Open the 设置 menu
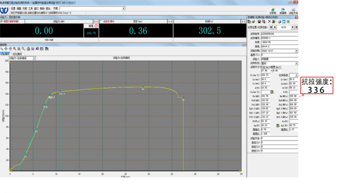 13,8
